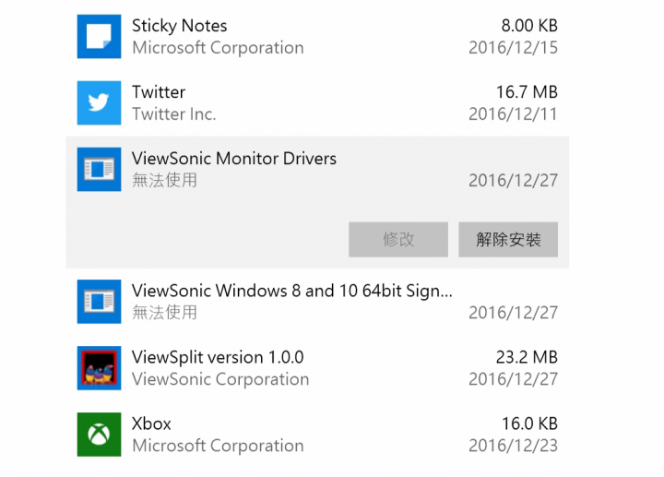Image resolution: width=664 pixels, height=477 pixels.
Task: Select the Sticky Notes app name
Action: tap(179, 26)
